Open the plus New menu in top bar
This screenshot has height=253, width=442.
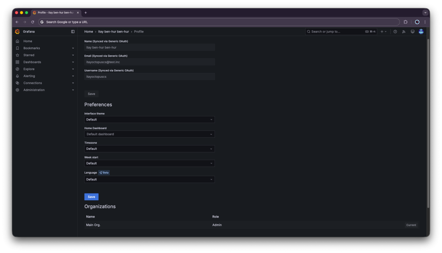(383, 32)
